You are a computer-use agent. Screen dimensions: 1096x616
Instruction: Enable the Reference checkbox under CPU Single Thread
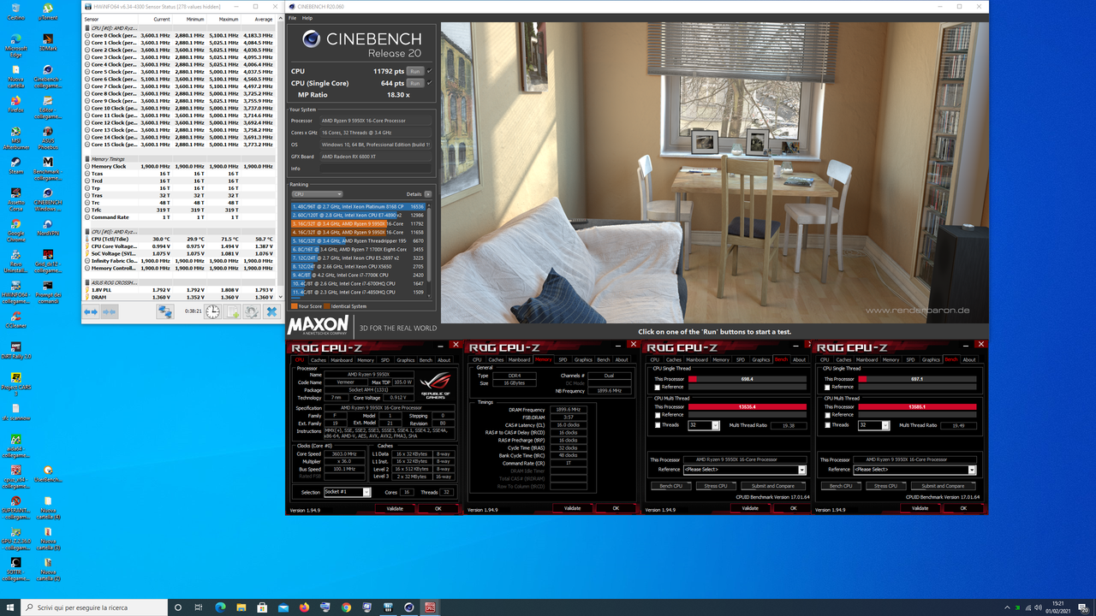coord(657,387)
